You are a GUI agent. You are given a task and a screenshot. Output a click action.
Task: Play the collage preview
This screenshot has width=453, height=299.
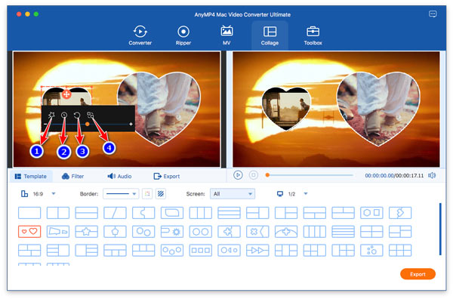[238, 175]
